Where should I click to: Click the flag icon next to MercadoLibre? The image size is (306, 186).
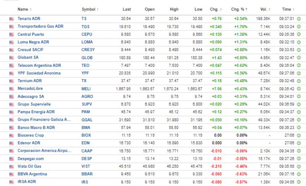tap(11, 89)
